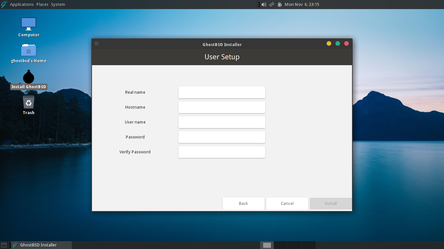Open the System menu

tap(58, 5)
